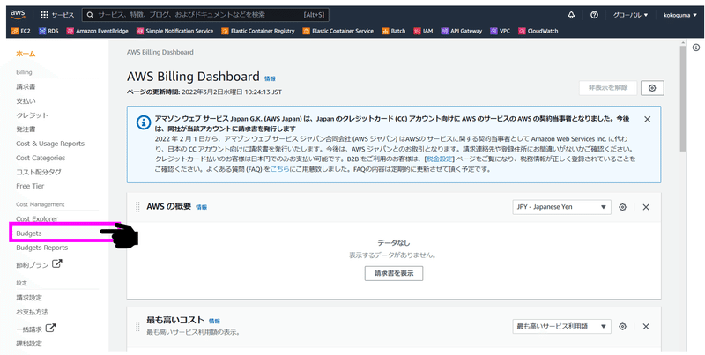This screenshot has width=705, height=355.
Task: Open 節約プラン in the sidebar
Action: (32, 265)
